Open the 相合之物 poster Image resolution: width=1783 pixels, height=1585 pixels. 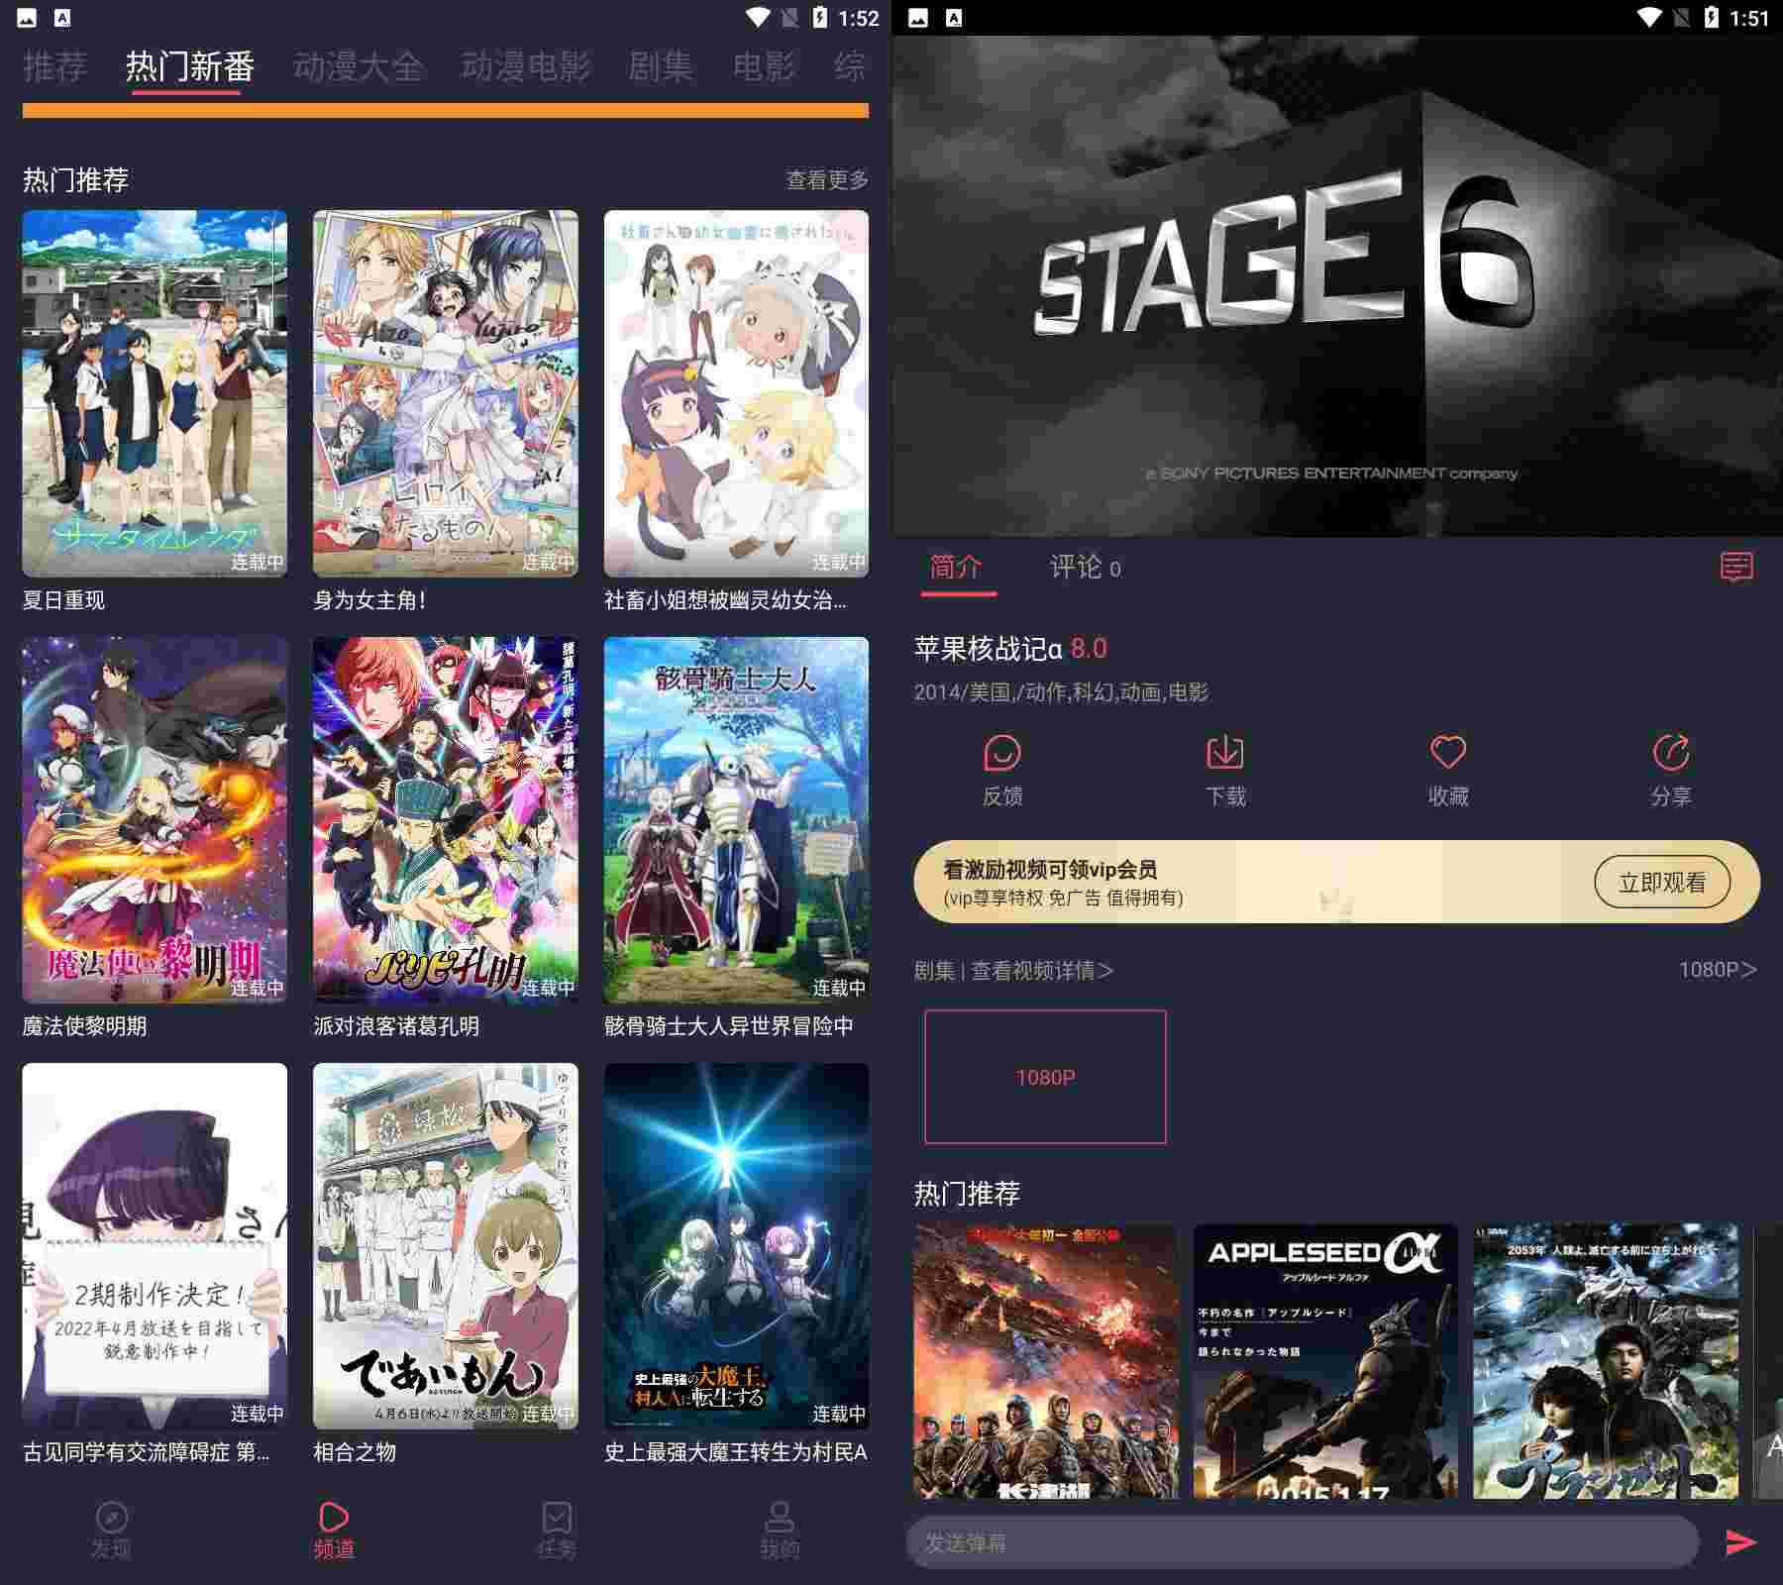(x=446, y=1246)
